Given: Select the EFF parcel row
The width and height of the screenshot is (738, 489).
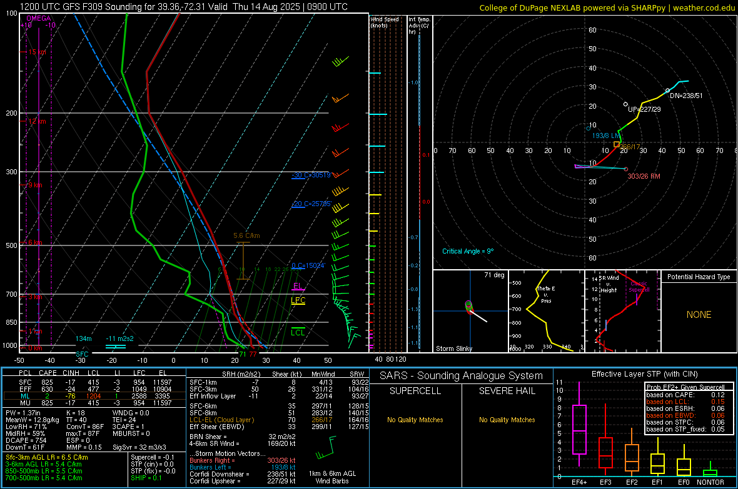Looking at the screenshot, I should point(94,389).
